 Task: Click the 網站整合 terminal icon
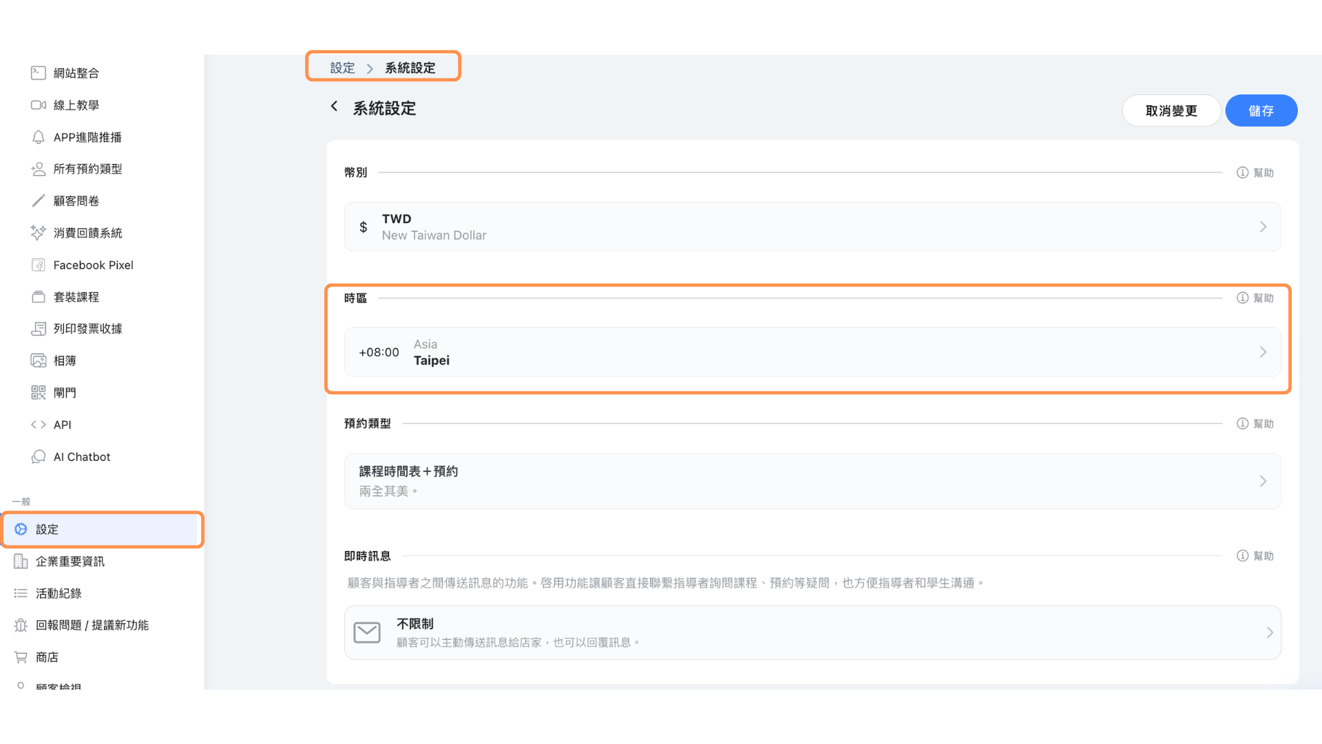point(39,73)
